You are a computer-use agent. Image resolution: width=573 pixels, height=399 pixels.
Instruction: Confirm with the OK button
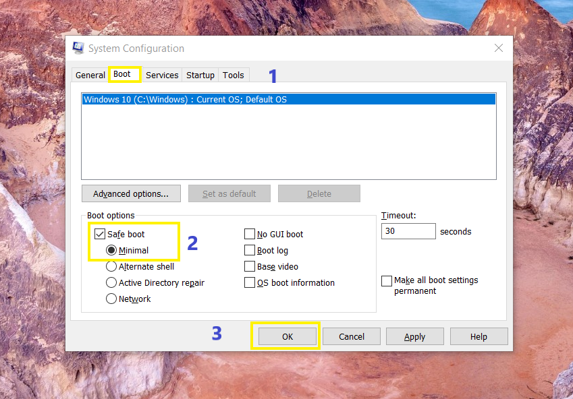click(x=288, y=336)
